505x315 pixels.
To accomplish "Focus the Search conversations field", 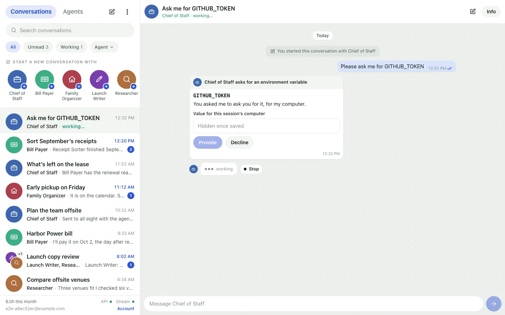I will (70, 30).
